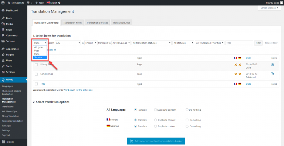Open the All Translation Priorities dropdown

(x=210, y=43)
